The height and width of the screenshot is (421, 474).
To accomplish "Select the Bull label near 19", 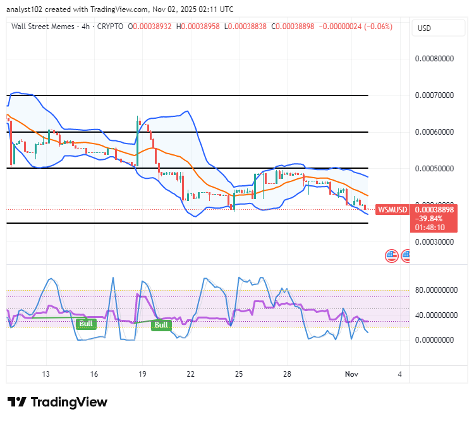I will pos(161,325).
